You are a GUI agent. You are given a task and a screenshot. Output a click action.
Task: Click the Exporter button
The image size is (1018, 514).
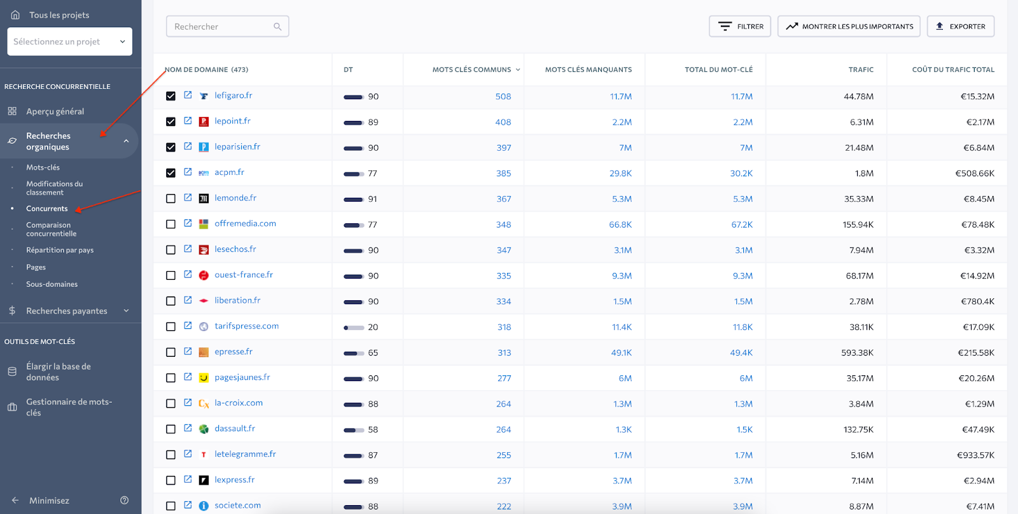click(960, 26)
